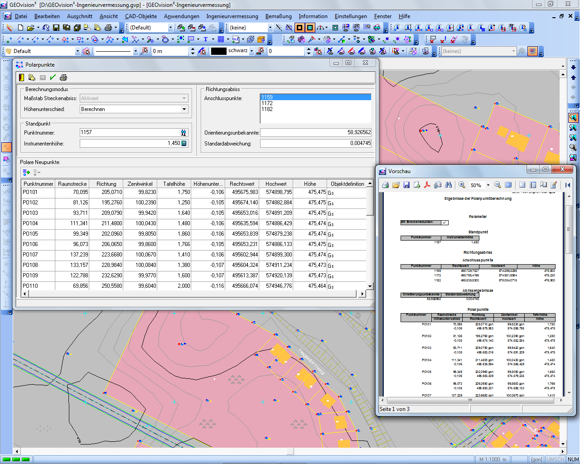Screen dimensions: 580x464
Task: Open the Einstellungen menu
Action: click(351, 16)
